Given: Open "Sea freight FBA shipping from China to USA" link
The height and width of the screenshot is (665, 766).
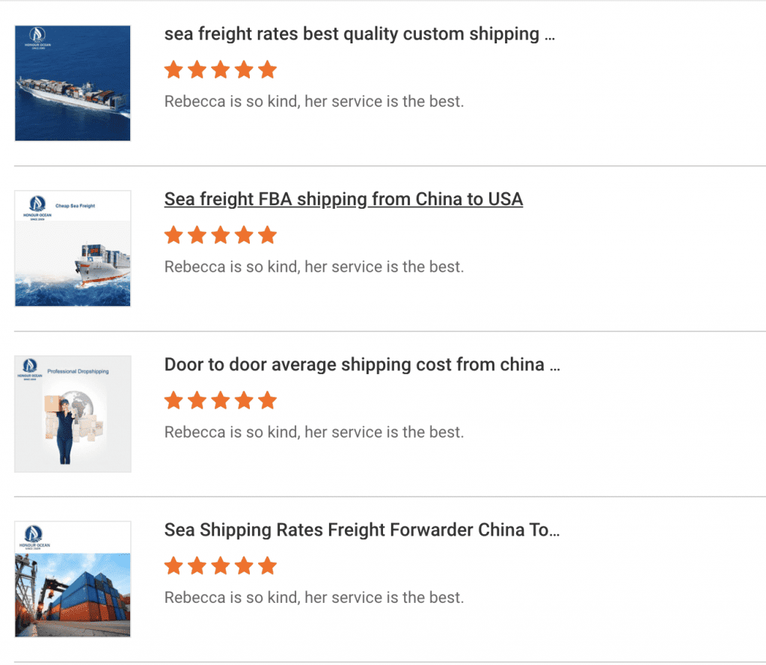Looking at the screenshot, I should pos(343,200).
